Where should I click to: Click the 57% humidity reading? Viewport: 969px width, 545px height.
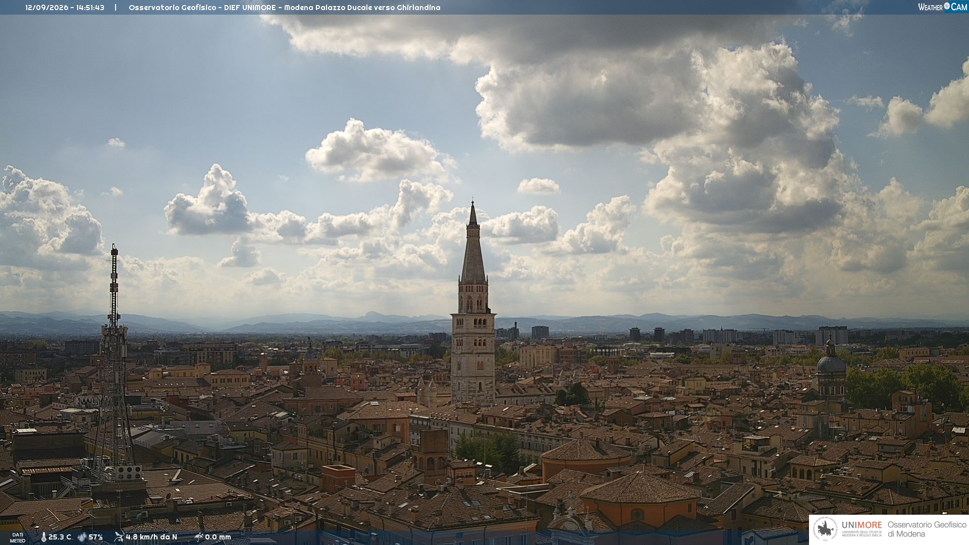(96, 537)
